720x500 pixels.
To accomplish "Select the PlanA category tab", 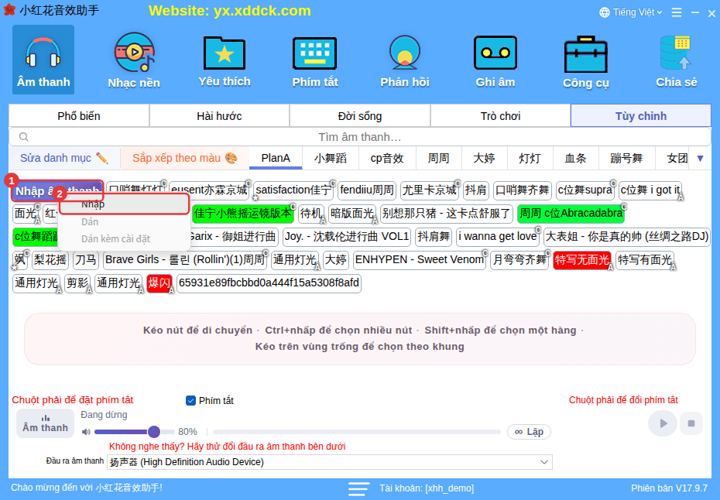I will tap(276, 159).
